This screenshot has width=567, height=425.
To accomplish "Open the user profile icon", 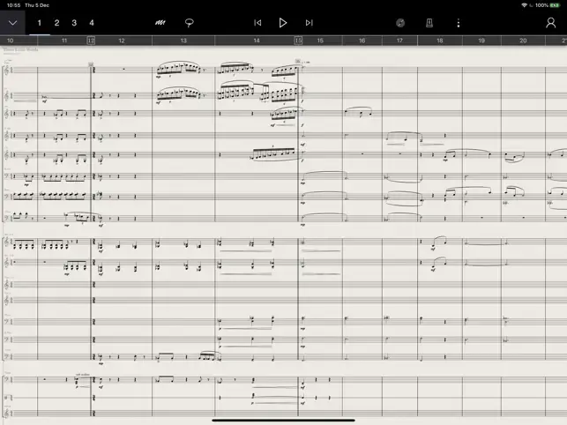I will 551,23.
